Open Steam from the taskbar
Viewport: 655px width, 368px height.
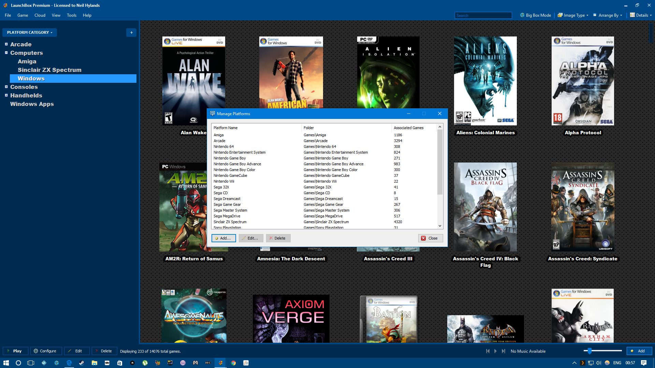(82, 363)
